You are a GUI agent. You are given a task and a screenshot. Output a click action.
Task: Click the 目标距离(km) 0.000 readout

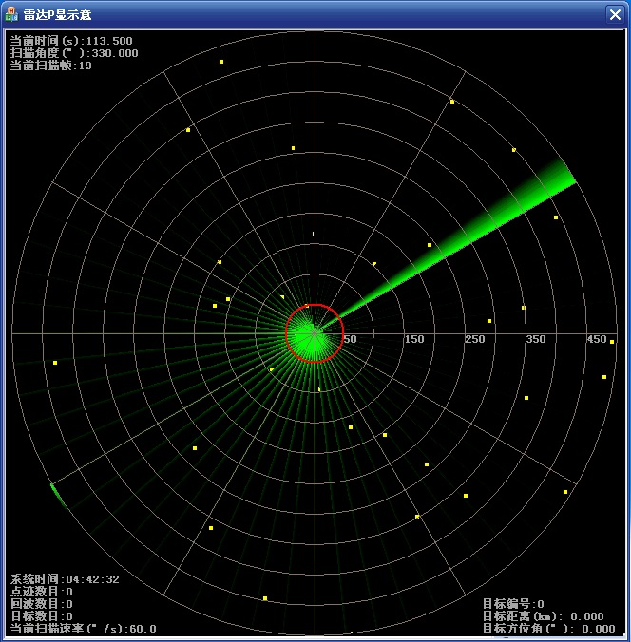point(543,615)
